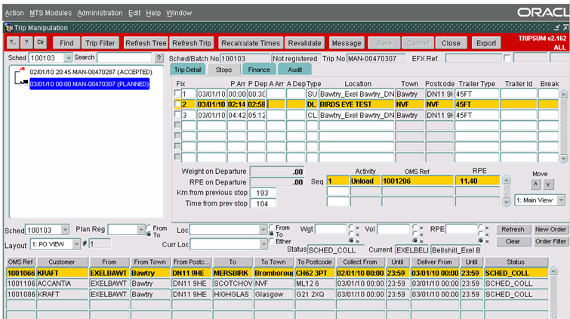Click the OMS Ref cell 1001106
Viewport: 570px width, 319px height.
[21, 283]
